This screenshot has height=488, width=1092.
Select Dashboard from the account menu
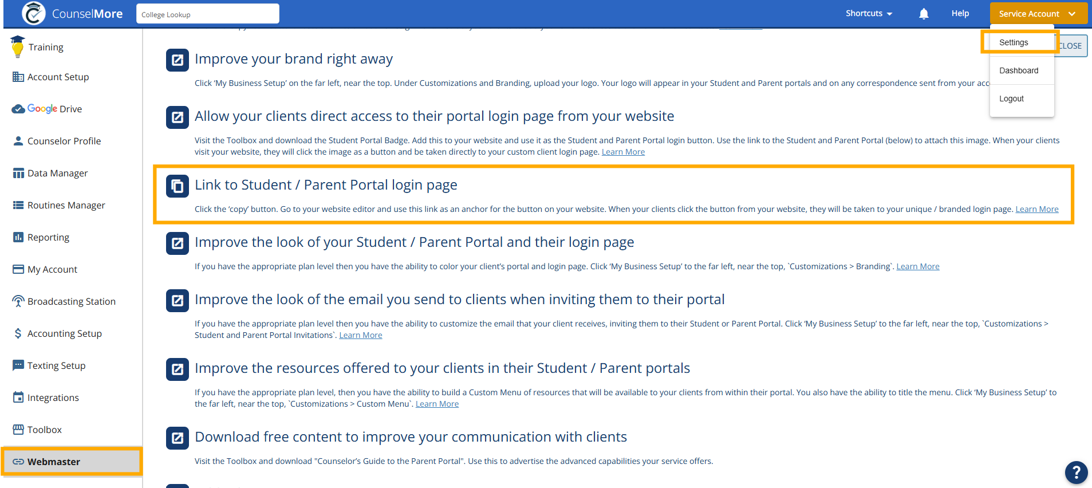tap(1018, 70)
